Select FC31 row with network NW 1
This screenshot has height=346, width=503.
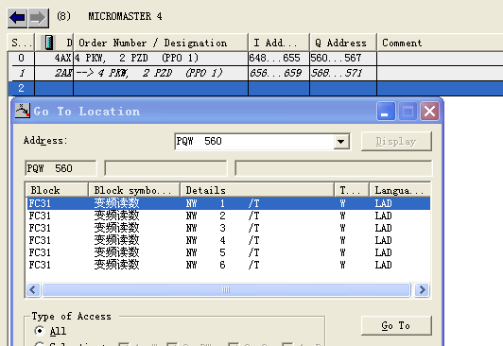coord(229,203)
